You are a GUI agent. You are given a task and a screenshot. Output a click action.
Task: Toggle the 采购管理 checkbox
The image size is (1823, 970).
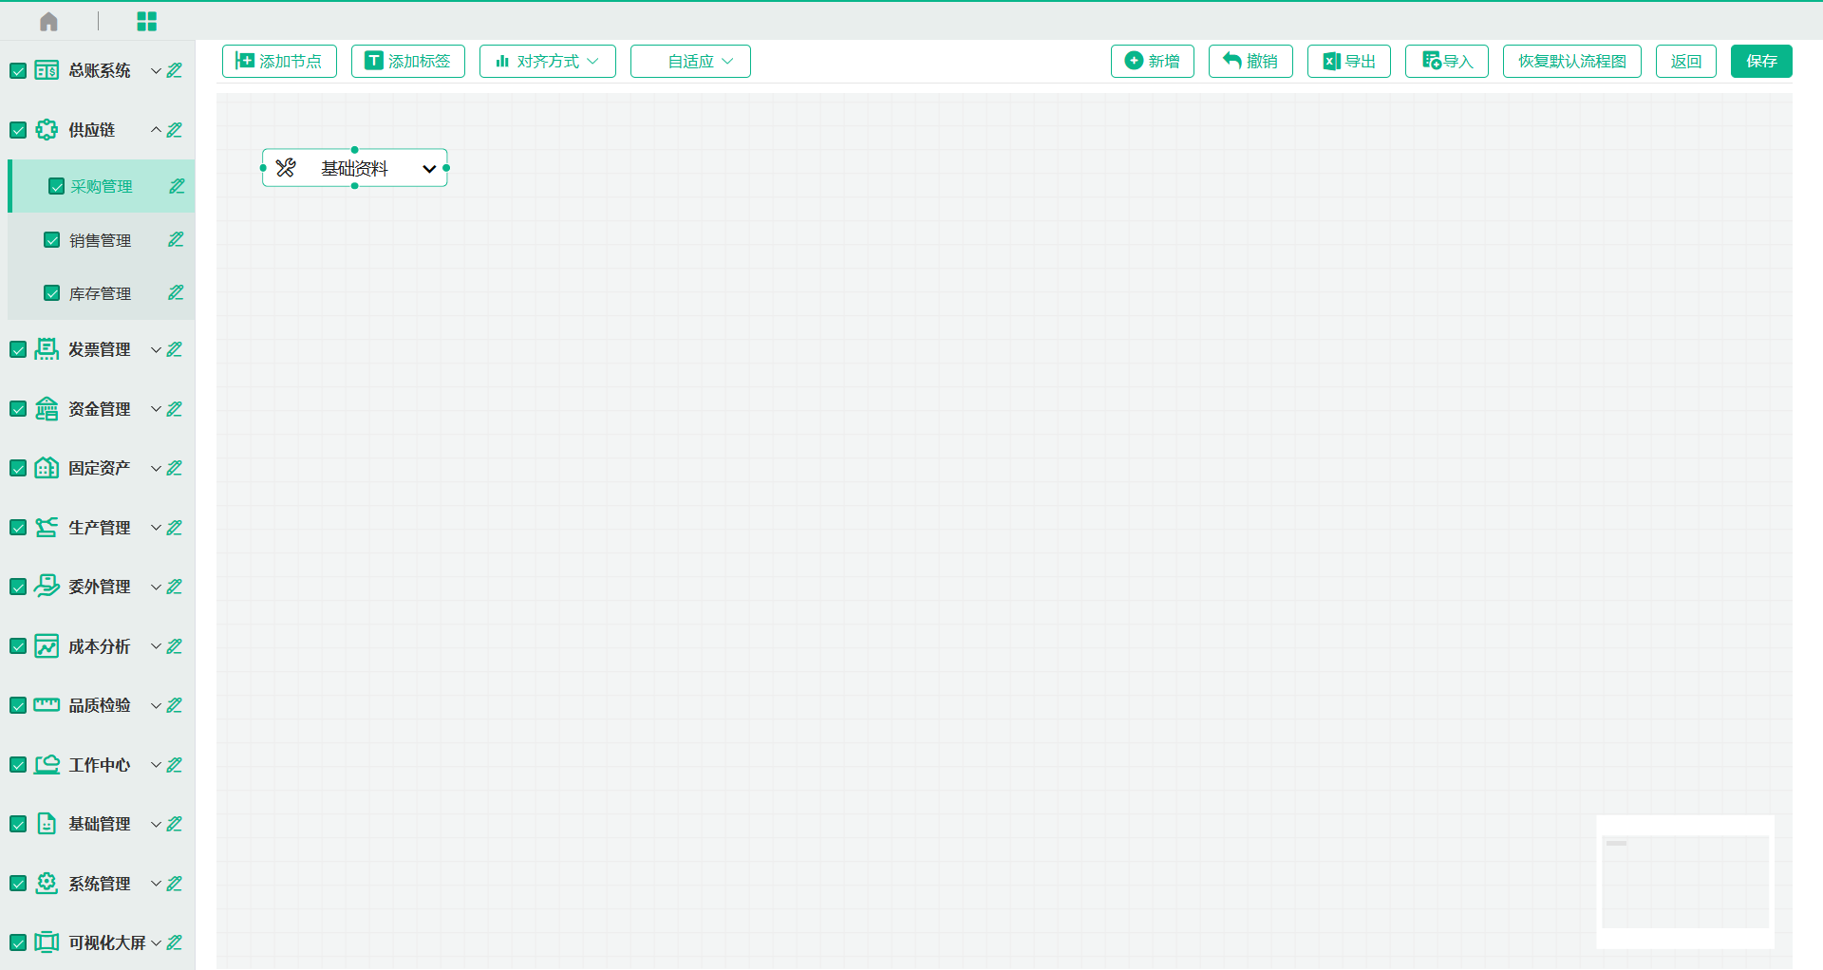click(56, 186)
